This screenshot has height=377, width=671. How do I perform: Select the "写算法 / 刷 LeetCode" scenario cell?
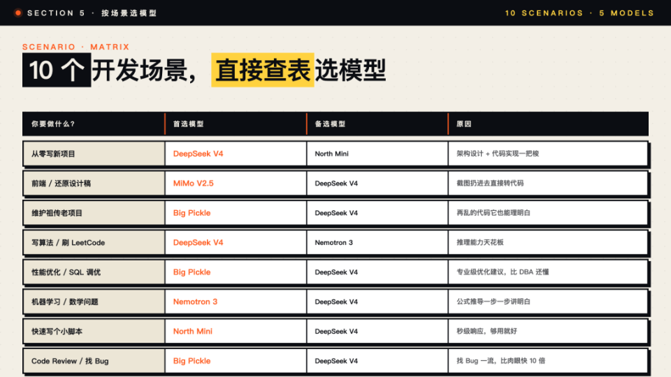94,243
